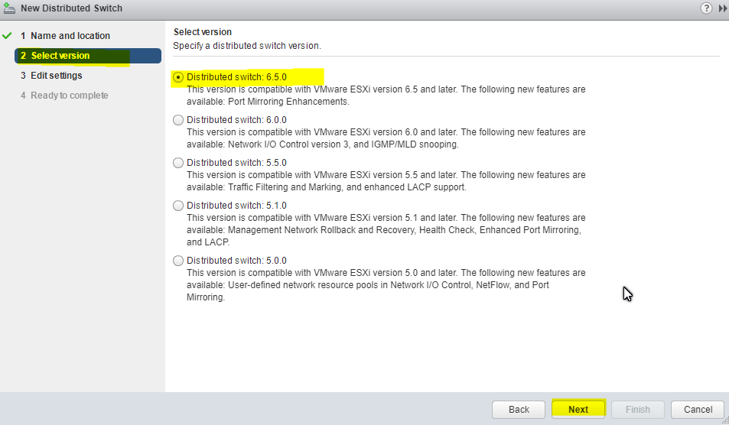Click the resize grip in dialog corner
Image resolution: width=729 pixels, height=425 pixels.
(x=725, y=421)
